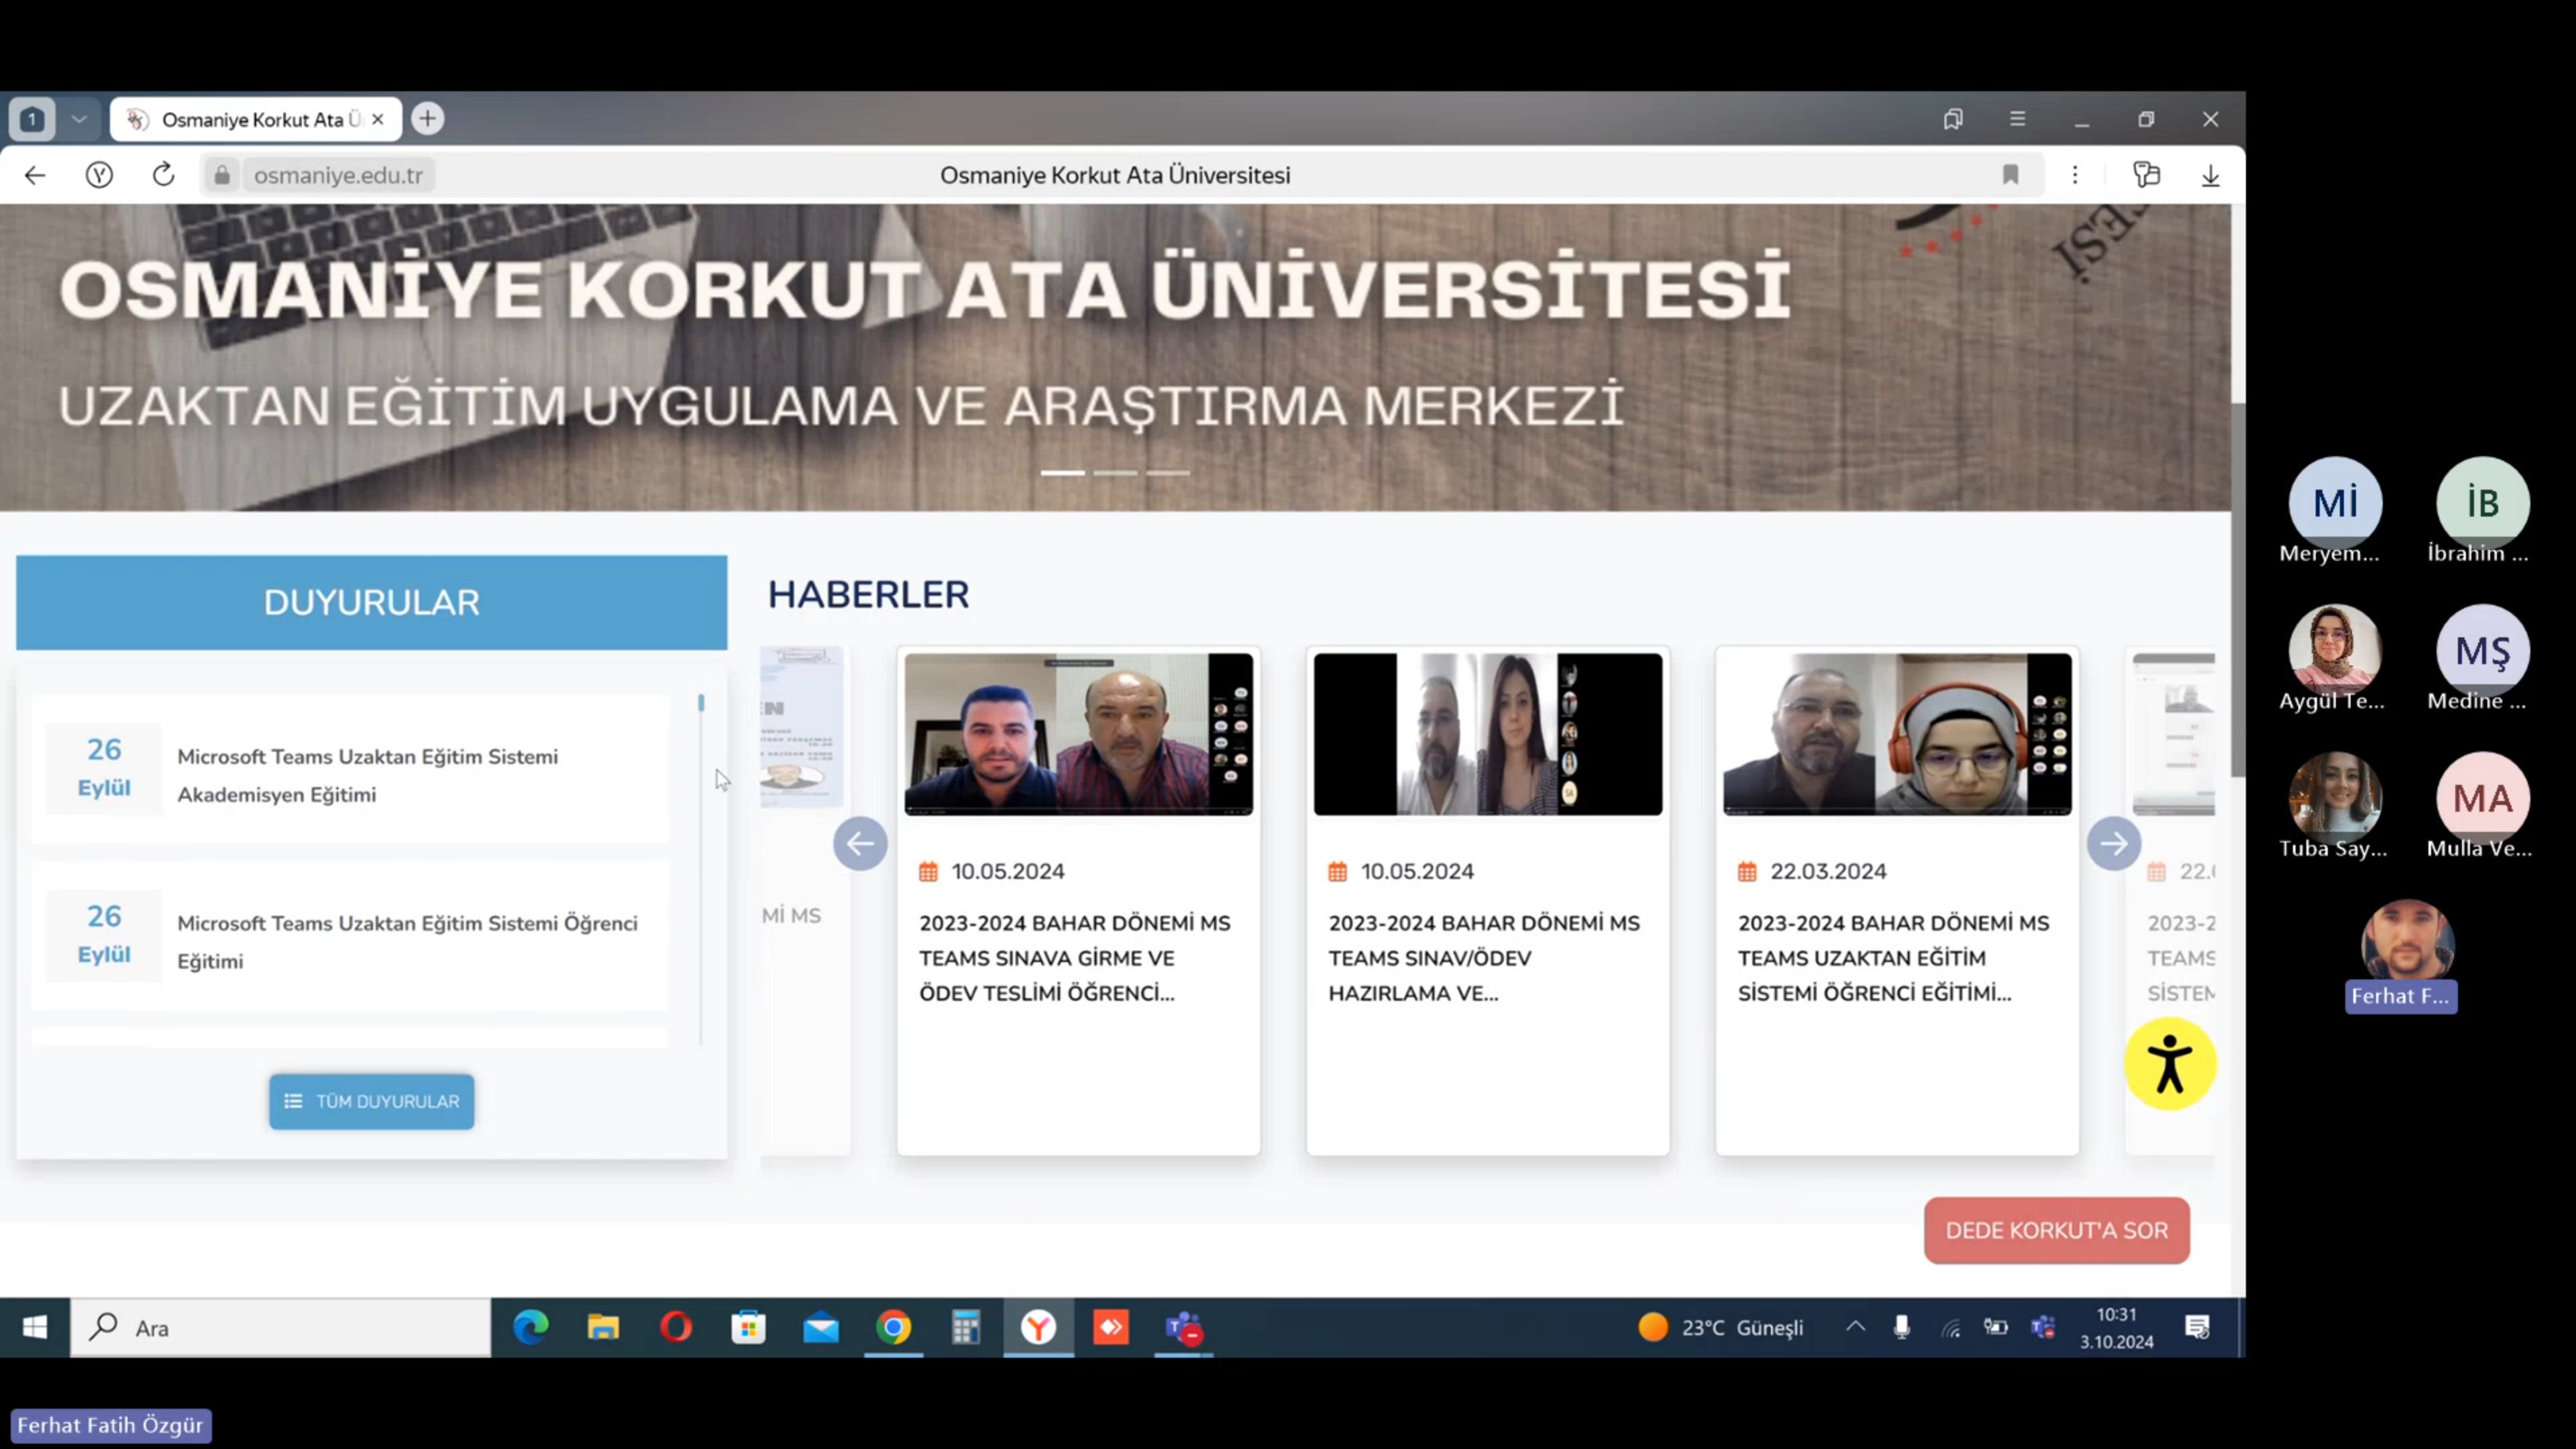2576x1449 pixels.
Task: Click the DUYURULAR header
Action: click(371, 602)
